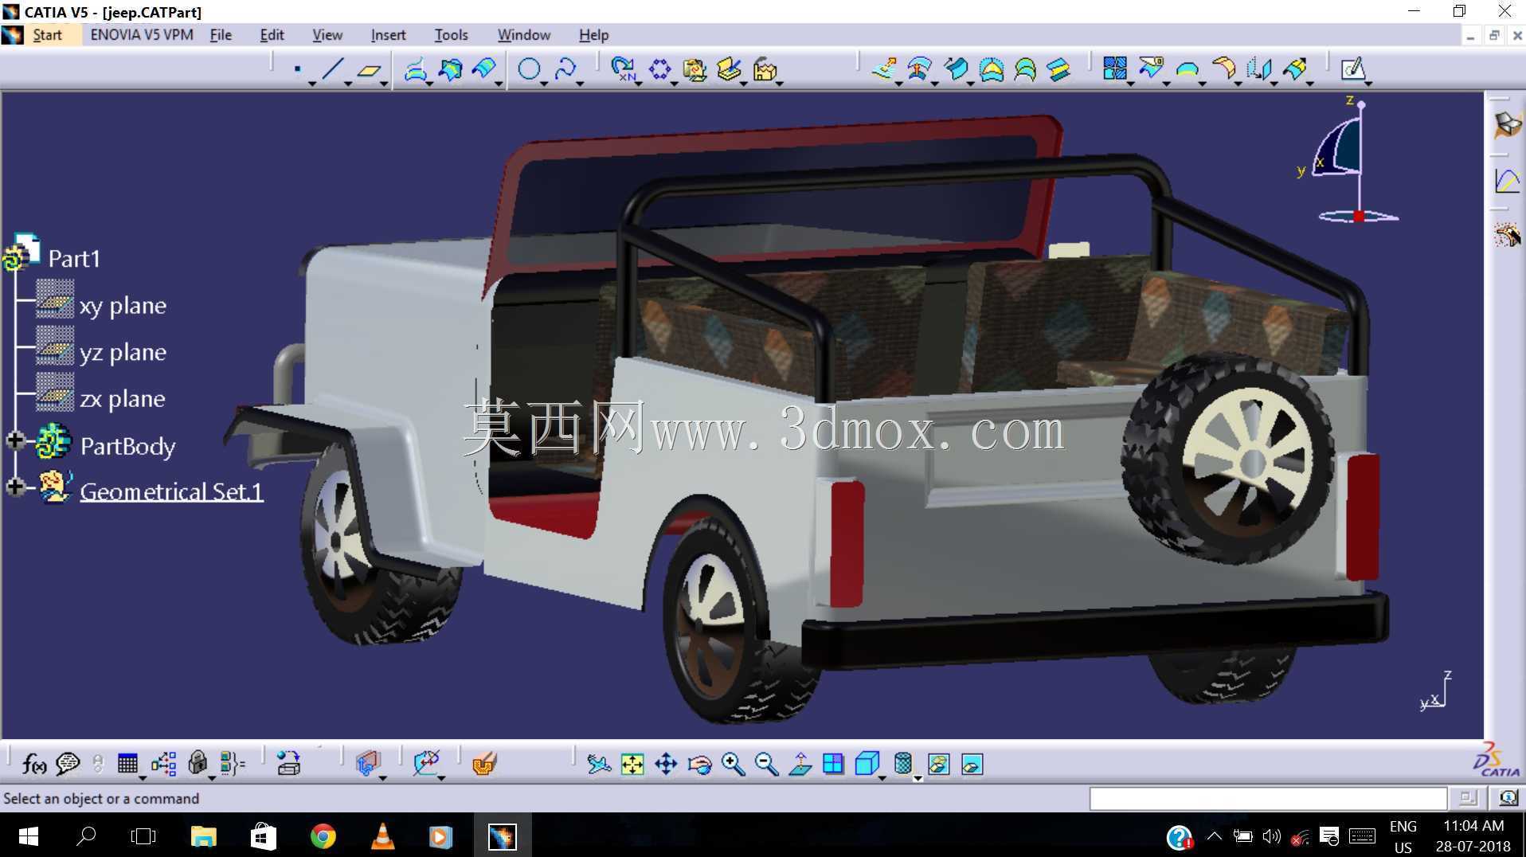Select the Plane creation tool
1526x857 pixels.
369,70
